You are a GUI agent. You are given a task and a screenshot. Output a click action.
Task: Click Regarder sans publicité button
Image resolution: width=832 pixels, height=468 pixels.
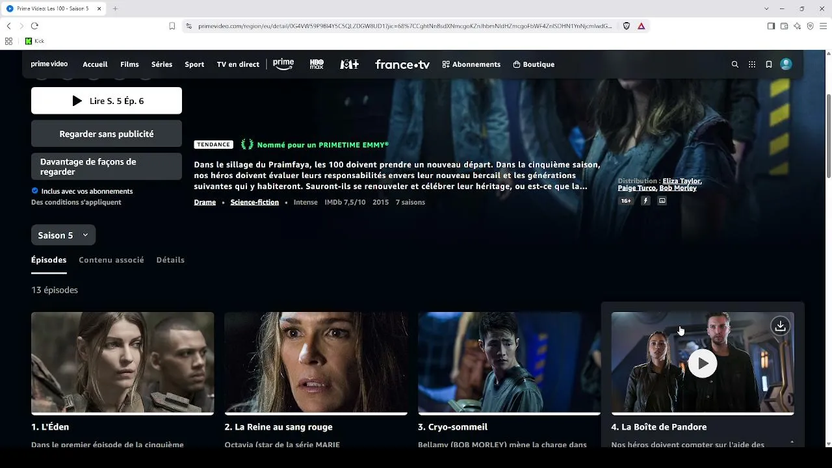point(107,134)
